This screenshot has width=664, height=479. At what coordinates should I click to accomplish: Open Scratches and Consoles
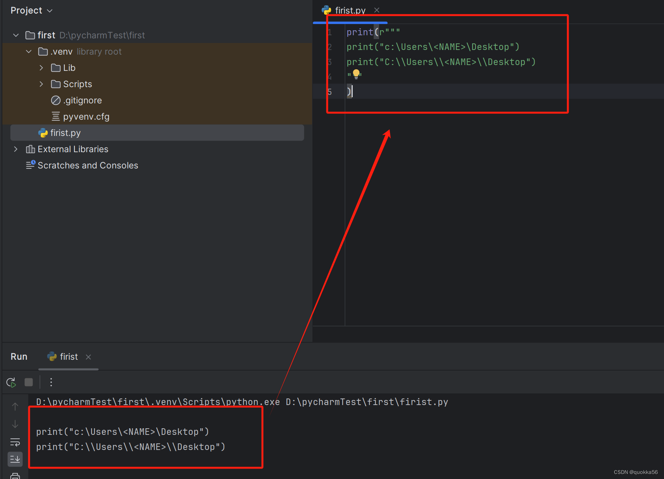pos(88,165)
